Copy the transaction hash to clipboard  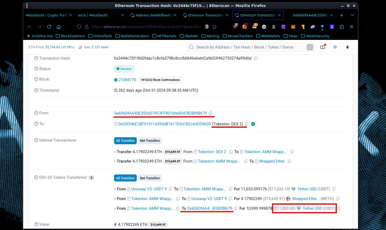pos(256,58)
